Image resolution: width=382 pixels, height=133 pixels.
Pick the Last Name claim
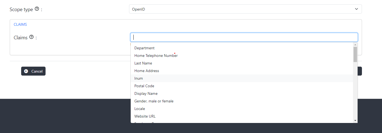point(143,63)
